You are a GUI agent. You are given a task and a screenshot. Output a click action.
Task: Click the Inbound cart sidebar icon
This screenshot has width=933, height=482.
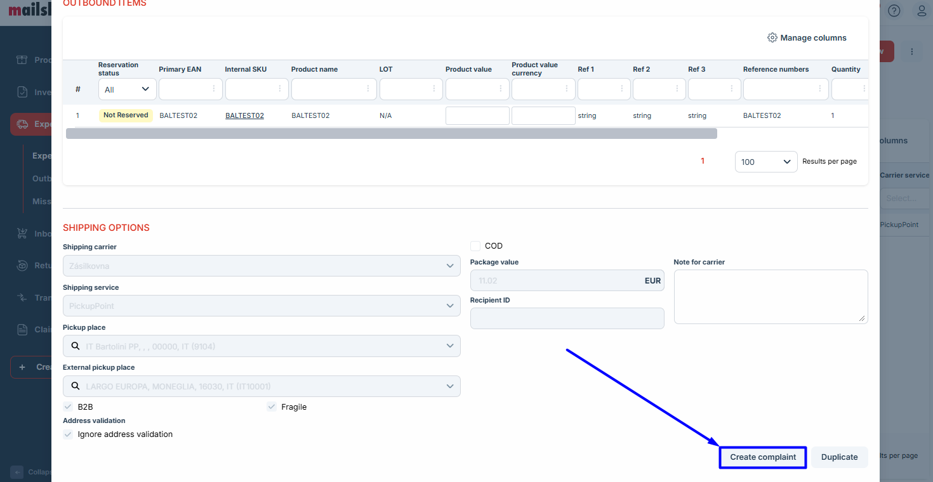(x=22, y=233)
